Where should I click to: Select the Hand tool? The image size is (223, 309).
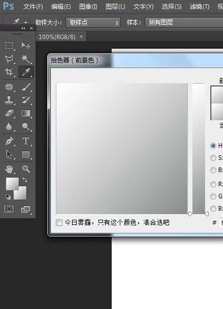click(9, 169)
